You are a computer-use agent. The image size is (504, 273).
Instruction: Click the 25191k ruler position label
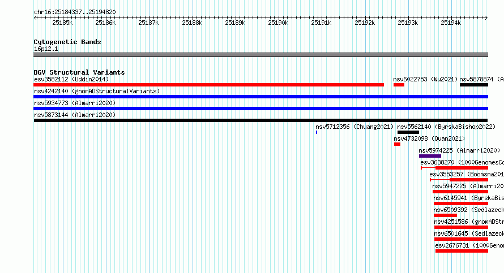[321, 23]
